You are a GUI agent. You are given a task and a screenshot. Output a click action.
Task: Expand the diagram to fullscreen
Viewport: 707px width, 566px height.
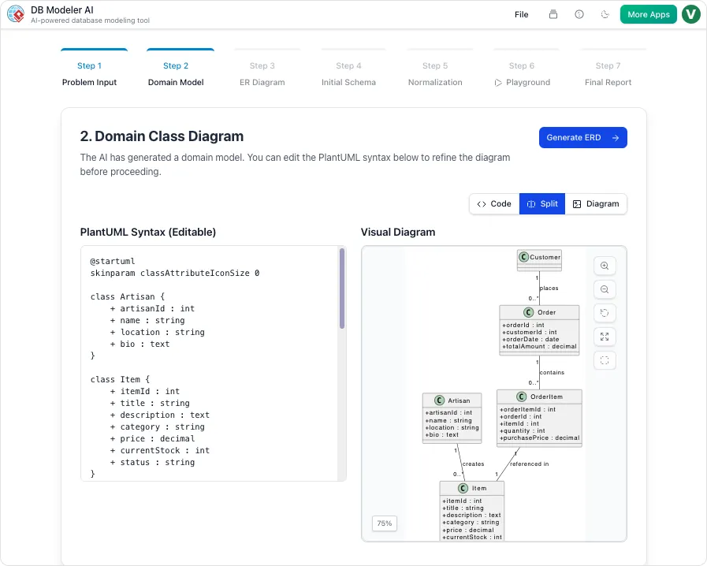[604, 337]
